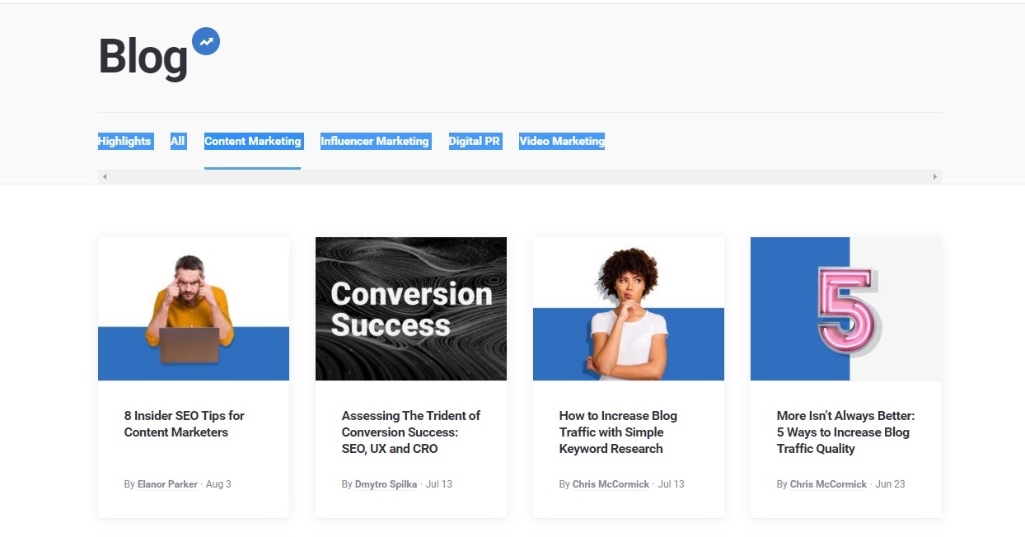This screenshot has width=1025, height=537.
Task: View author Dmytro Spilka's profile
Action: pyautogui.click(x=386, y=484)
